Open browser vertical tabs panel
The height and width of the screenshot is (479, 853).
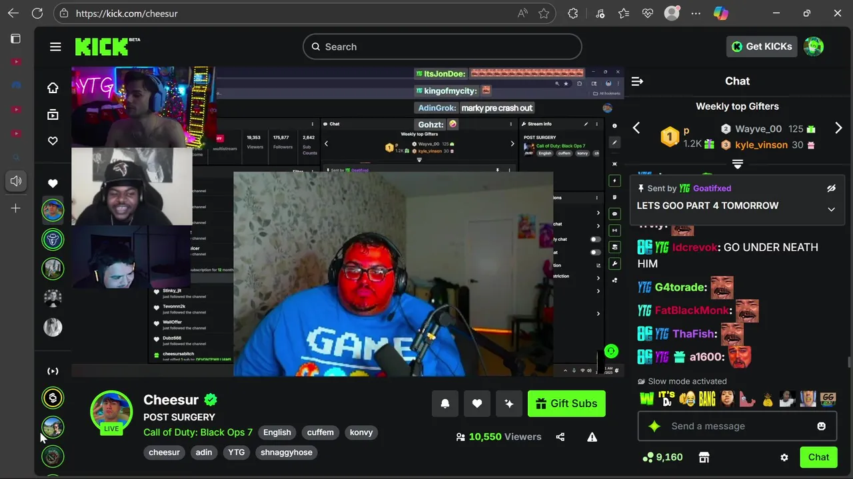(x=16, y=39)
